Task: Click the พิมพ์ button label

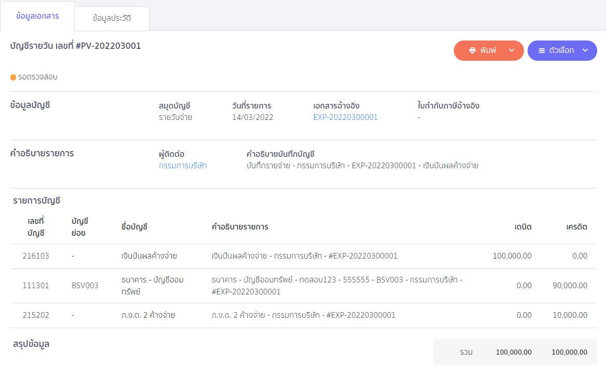Action: point(488,50)
